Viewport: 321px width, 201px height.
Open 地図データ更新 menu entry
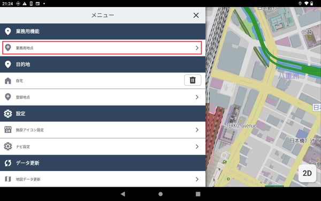coord(103,179)
